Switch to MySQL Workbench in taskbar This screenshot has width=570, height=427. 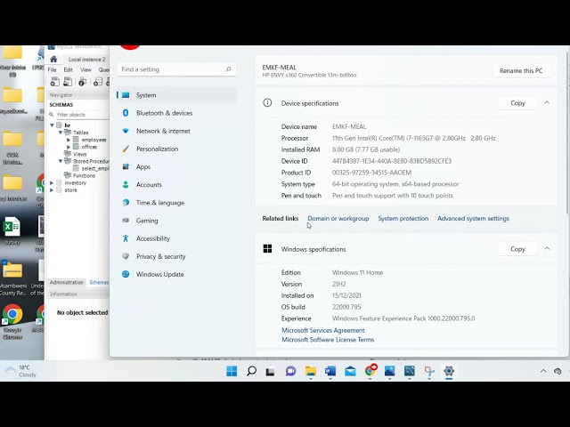click(x=410, y=371)
